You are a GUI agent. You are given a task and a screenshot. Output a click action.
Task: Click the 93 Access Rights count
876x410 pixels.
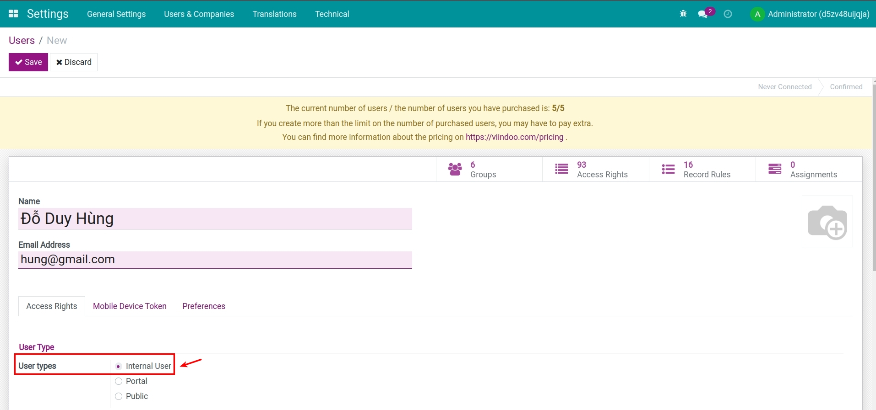(x=582, y=165)
